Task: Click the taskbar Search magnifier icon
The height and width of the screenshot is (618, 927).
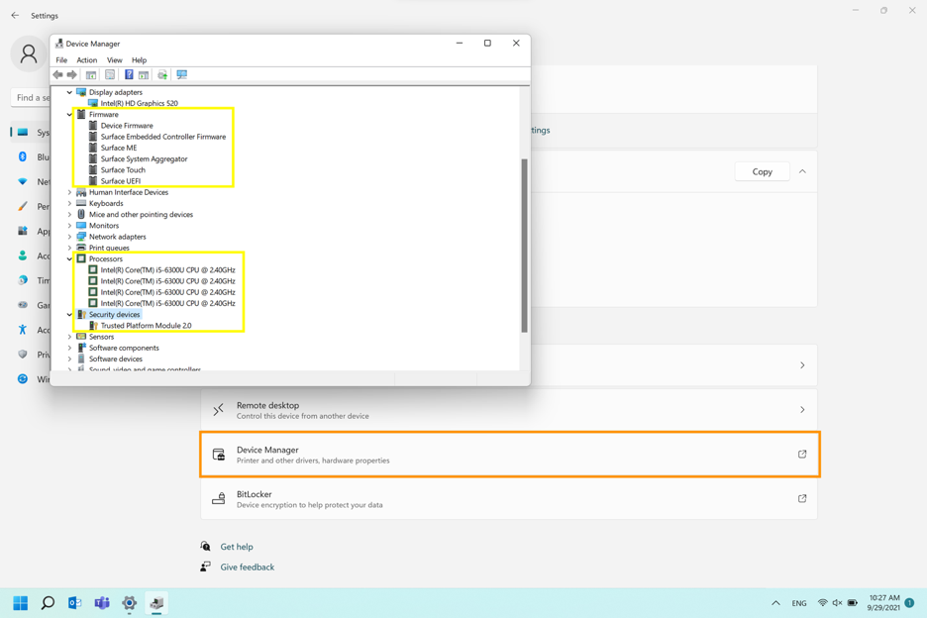Action: point(48,603)
